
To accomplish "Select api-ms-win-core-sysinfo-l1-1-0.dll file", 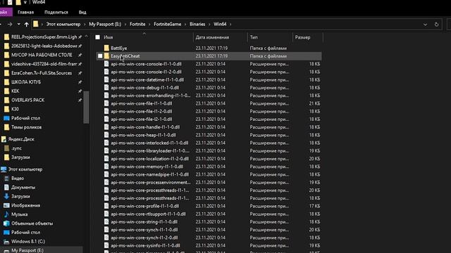I will pos(145,245).
